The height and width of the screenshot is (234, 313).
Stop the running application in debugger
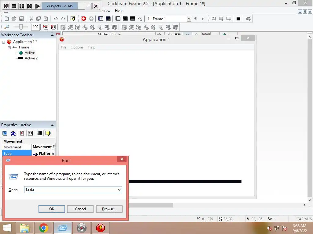14,6
